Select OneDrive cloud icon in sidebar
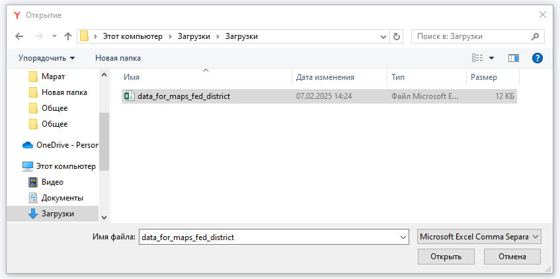This screenshot has width=560, height=279. click(28, 145)
